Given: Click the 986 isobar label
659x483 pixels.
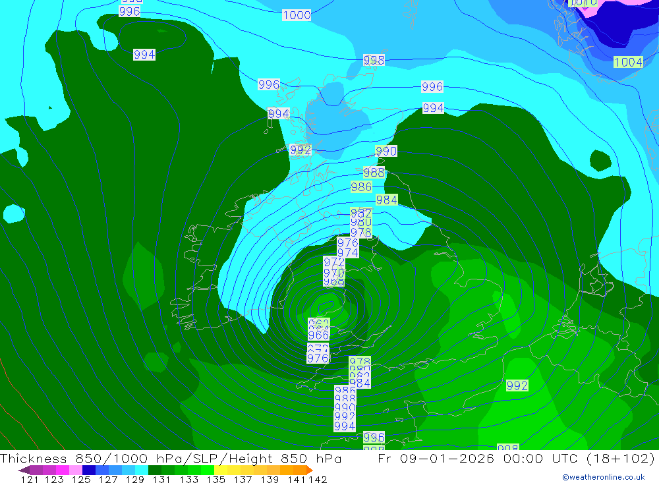Looking at the screenshot, I should point(361,187).
